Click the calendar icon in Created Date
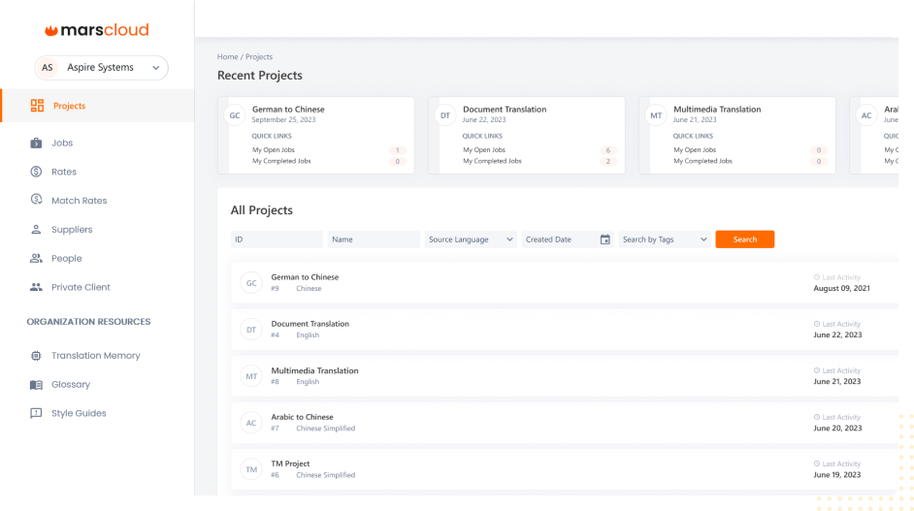The image size is (914, 511). [x=604, y=240]
